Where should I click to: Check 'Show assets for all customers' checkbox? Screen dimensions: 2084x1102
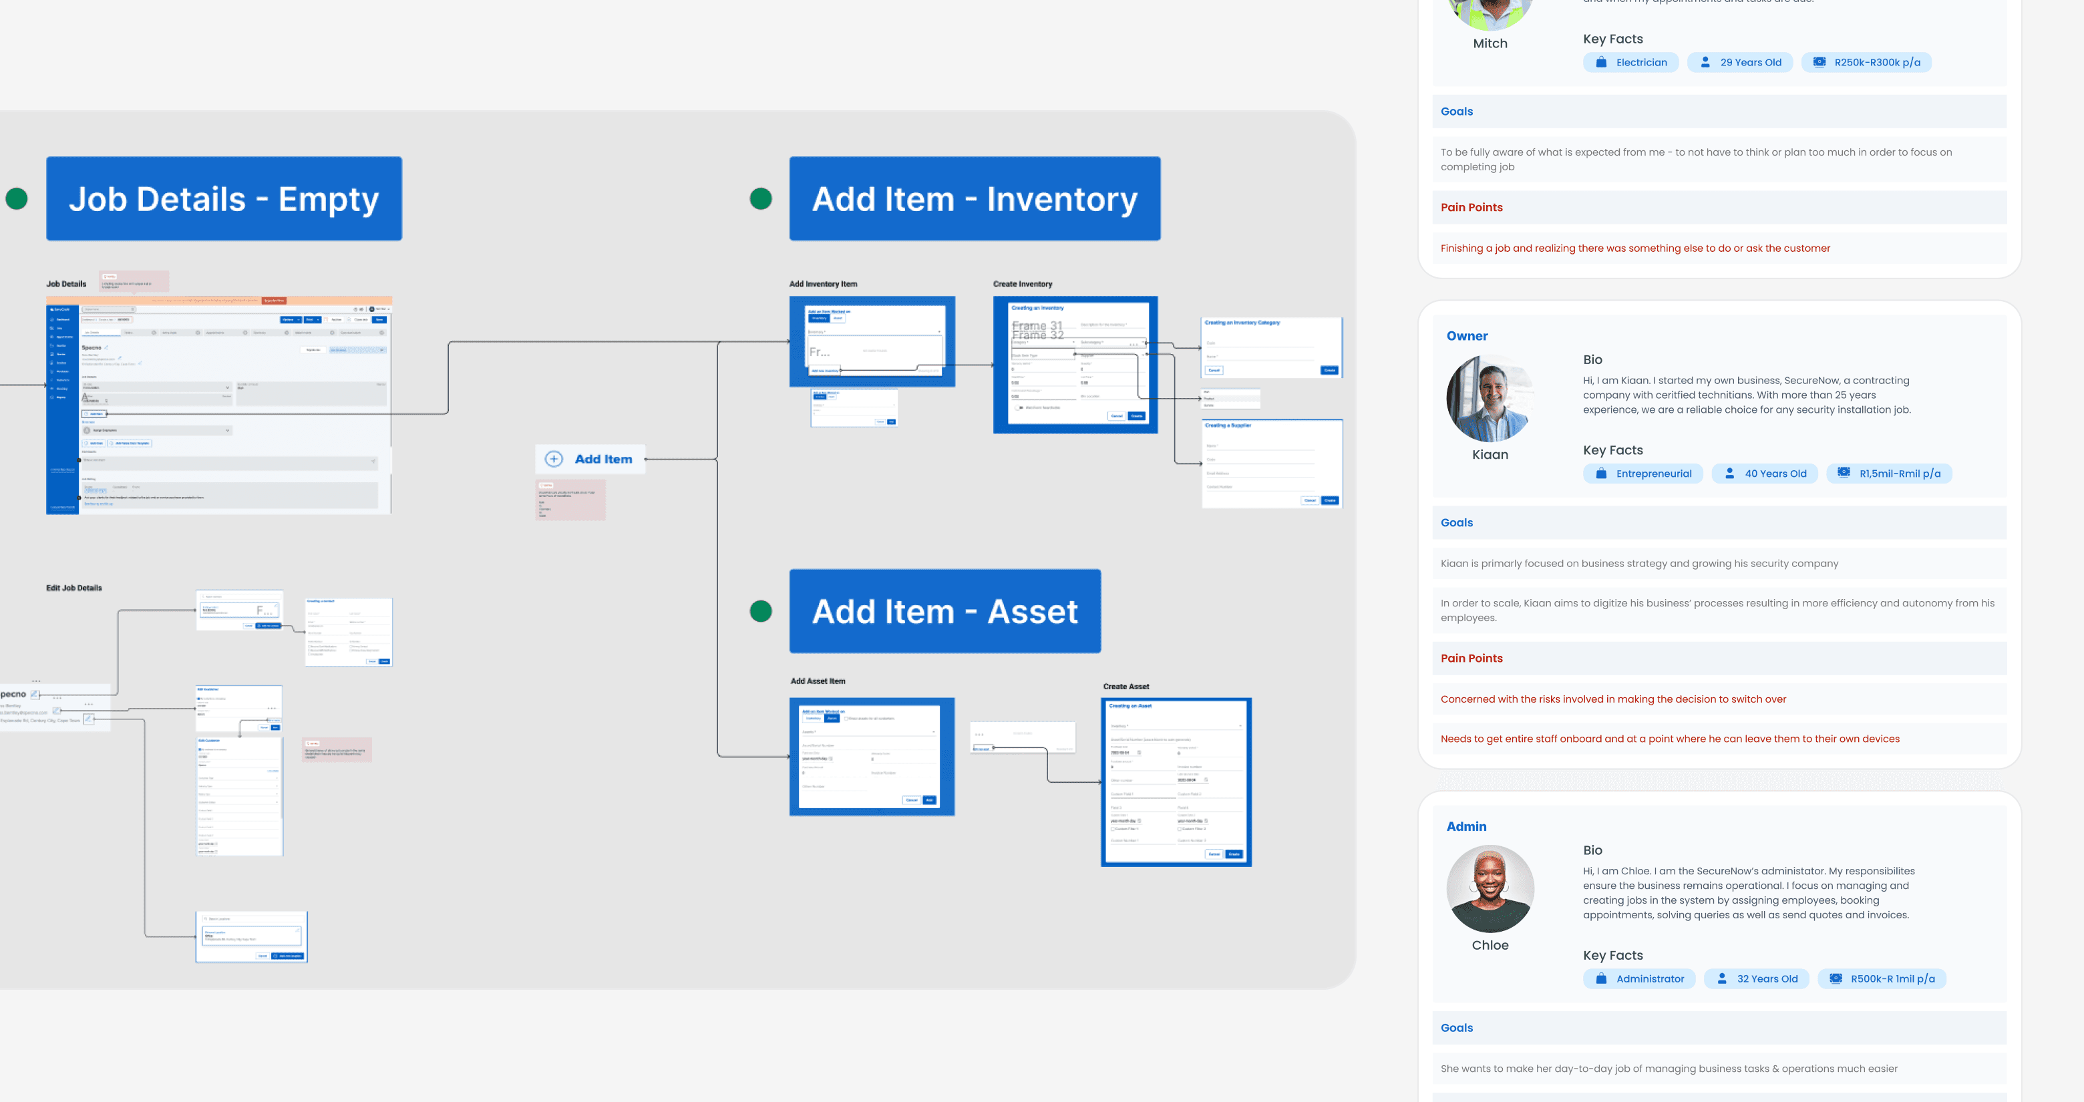(x=846, y=719)
